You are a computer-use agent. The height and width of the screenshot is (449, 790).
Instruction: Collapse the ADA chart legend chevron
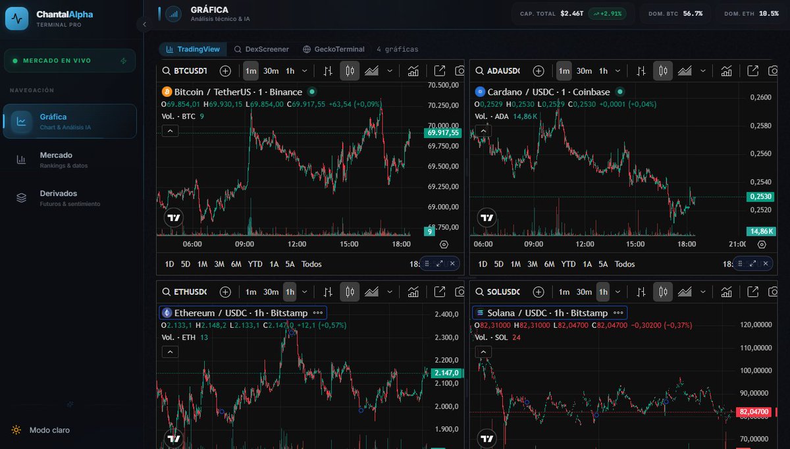[483, 131]
